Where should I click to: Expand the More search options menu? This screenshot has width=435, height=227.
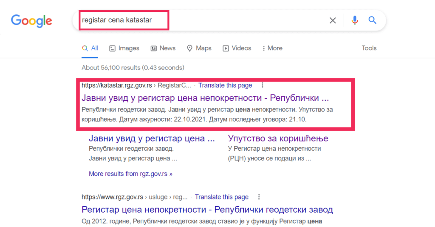(x=272, y=48)
